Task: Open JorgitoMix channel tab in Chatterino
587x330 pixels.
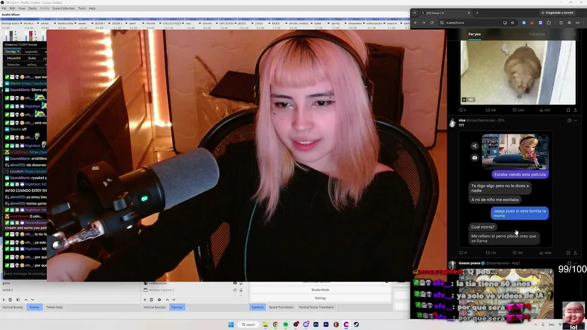Action: click(x=31, y=52)
